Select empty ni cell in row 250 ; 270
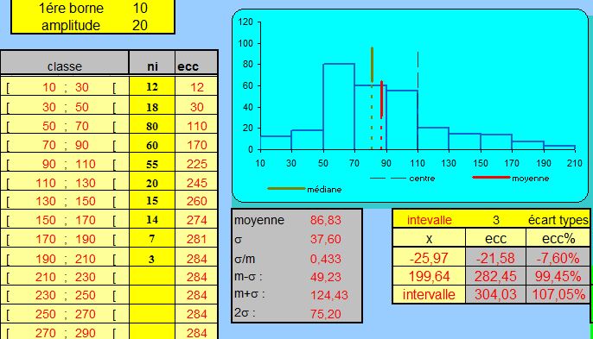 tap(152, 314)
